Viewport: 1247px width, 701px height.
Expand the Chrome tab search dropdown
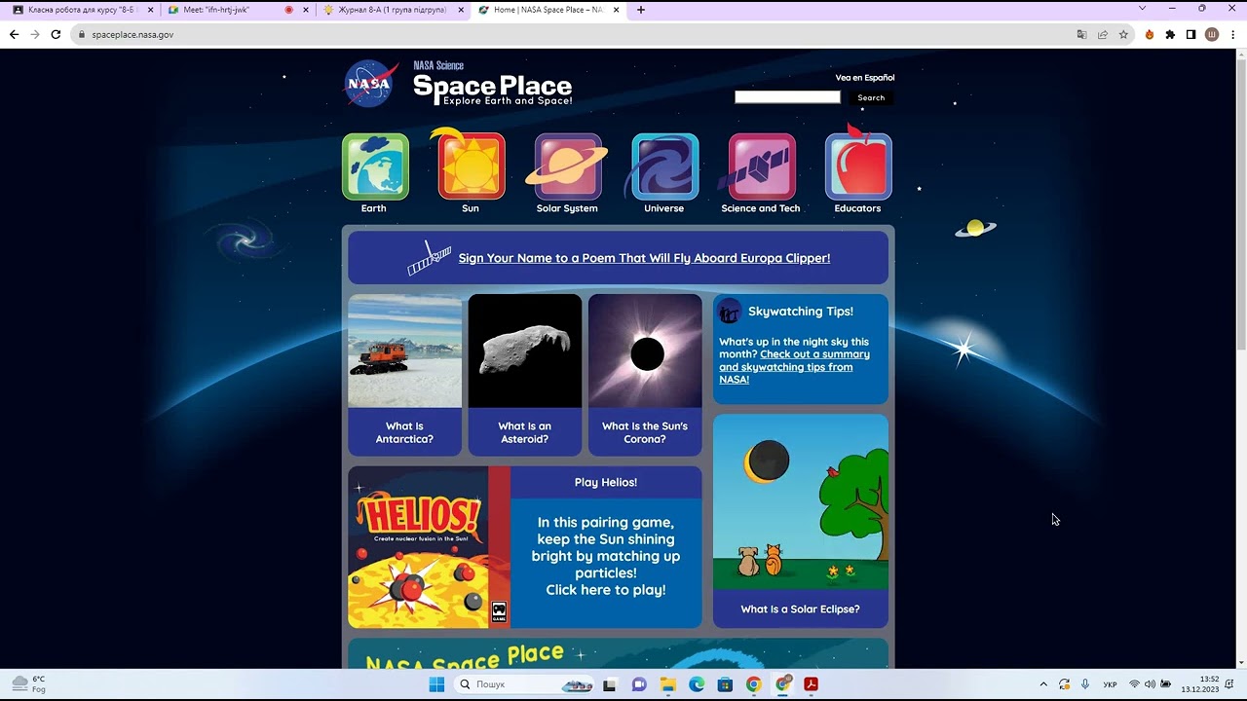coord(1143,9)
